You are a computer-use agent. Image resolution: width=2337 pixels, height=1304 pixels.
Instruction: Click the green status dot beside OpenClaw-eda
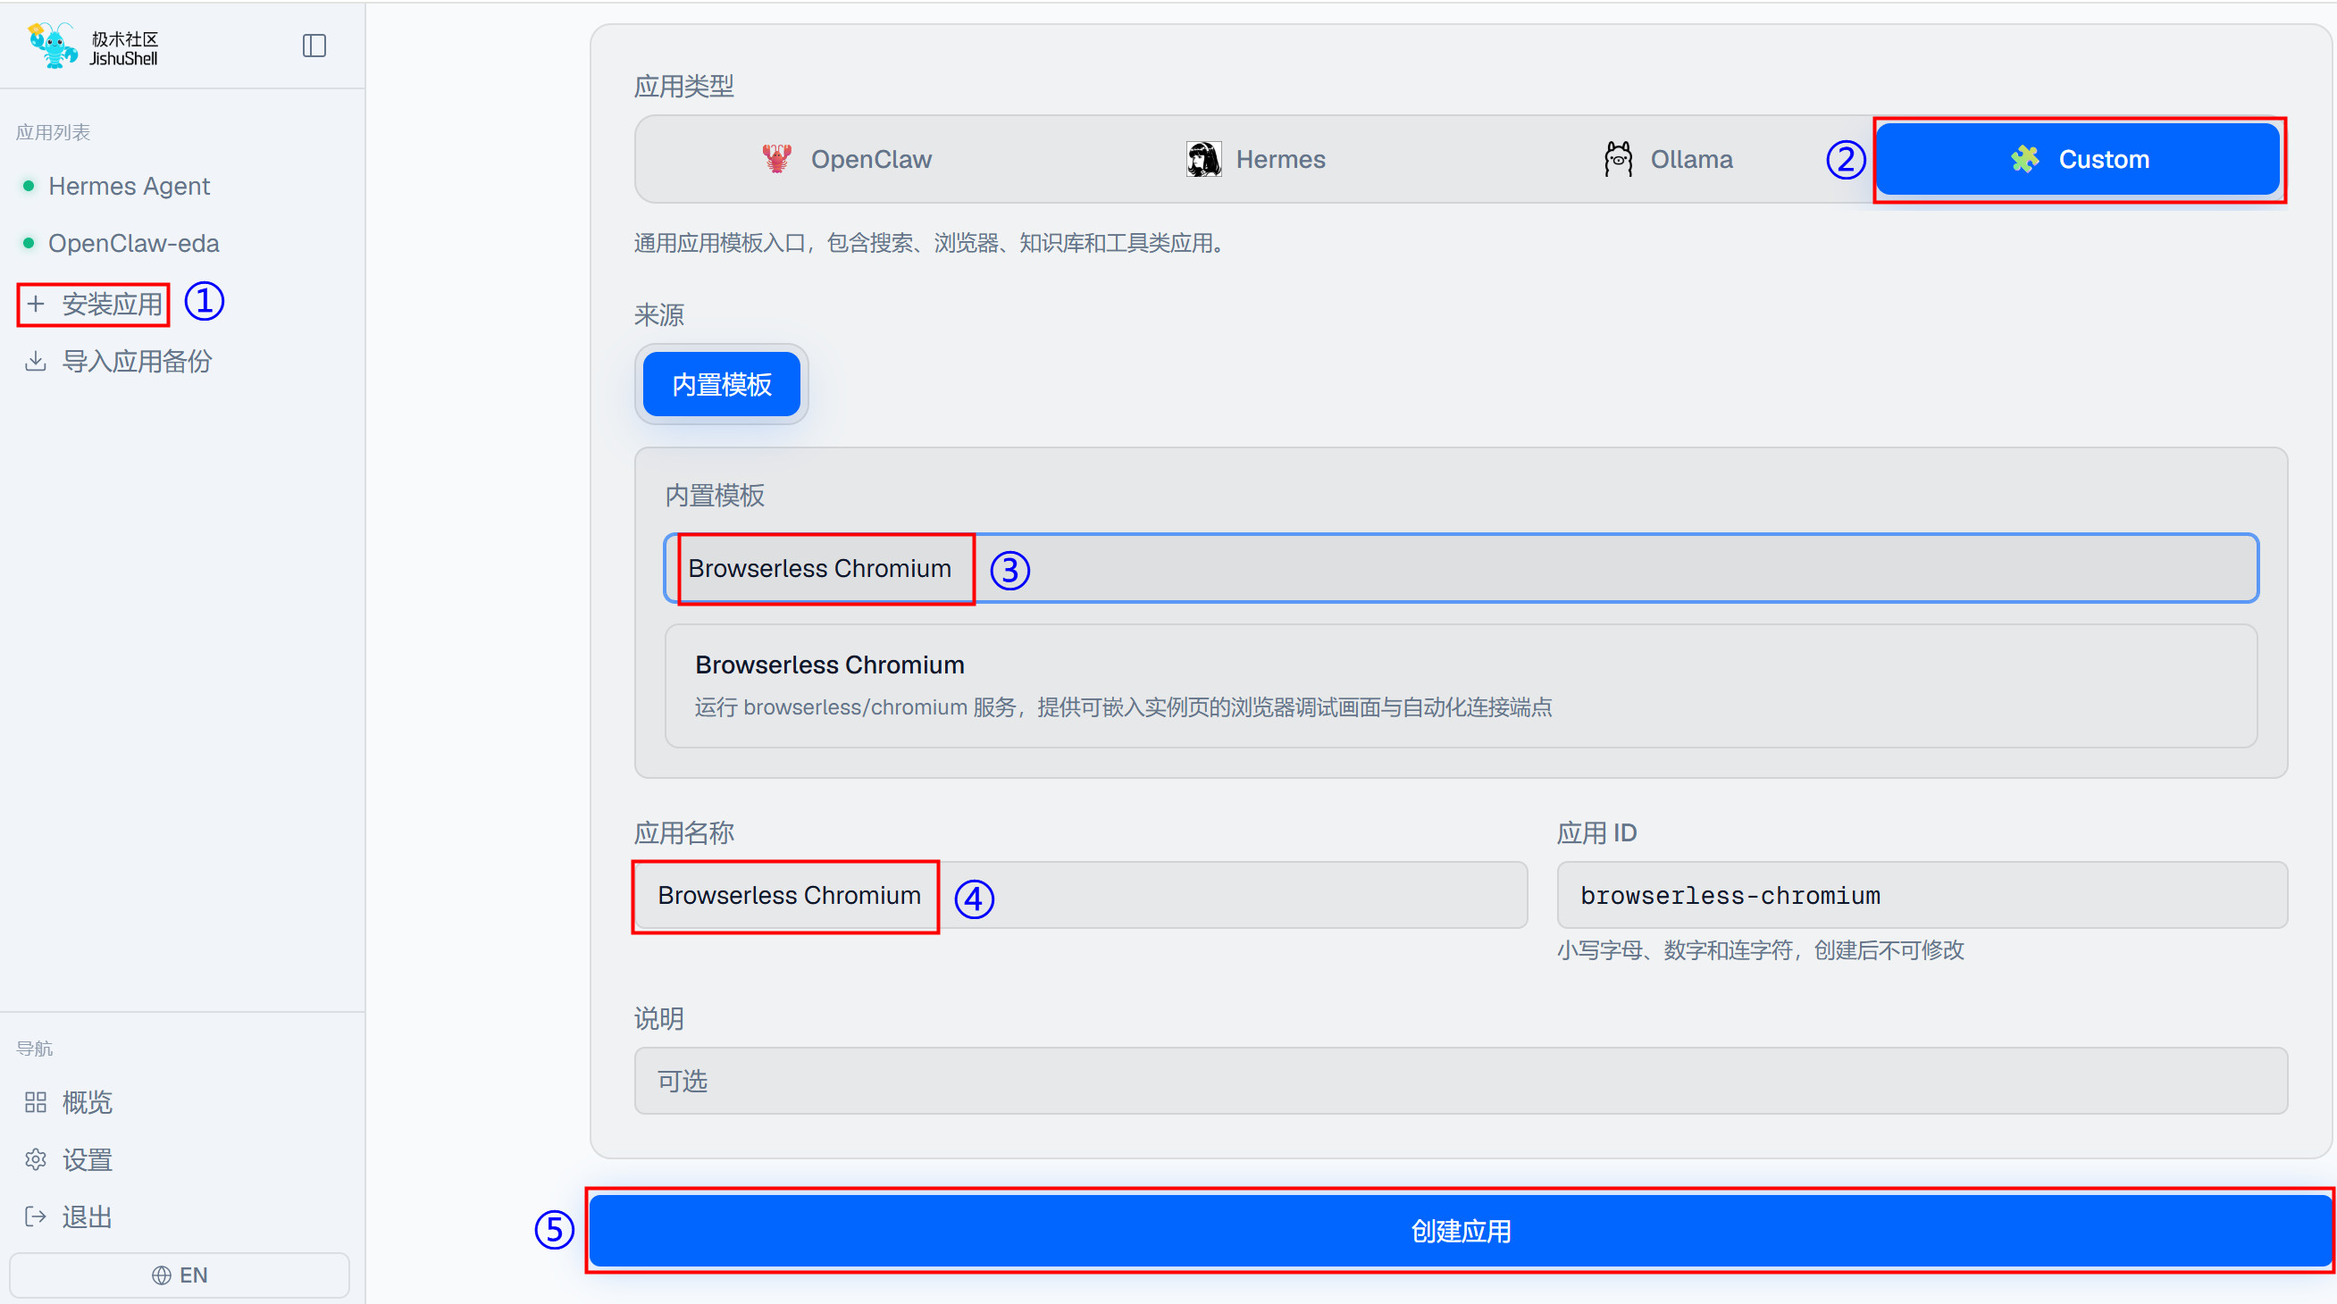click(x=28, y=243)
